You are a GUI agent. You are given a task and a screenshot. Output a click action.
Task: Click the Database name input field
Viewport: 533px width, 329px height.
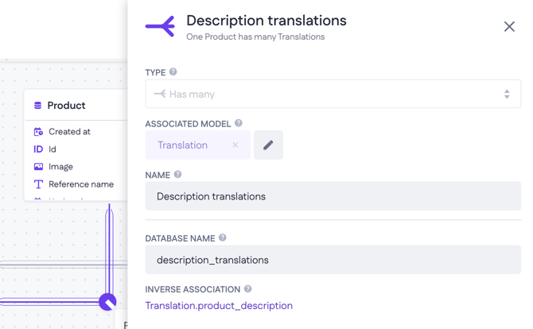[x=333, y=260]
